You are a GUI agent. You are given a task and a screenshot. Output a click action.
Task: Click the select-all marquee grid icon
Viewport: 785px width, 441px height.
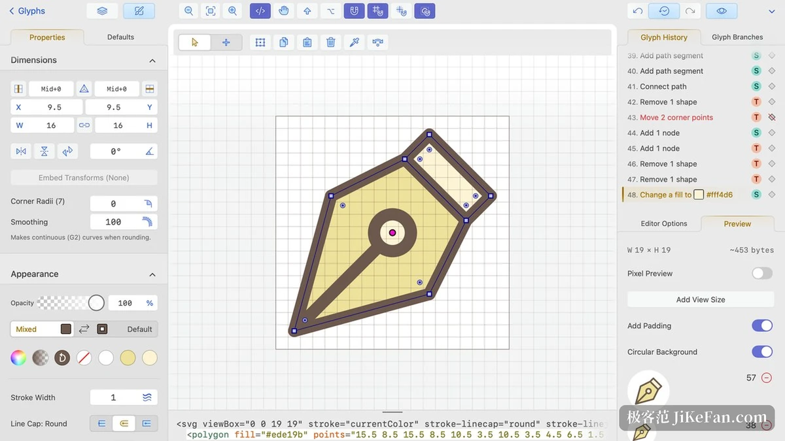tap(260, 42)
